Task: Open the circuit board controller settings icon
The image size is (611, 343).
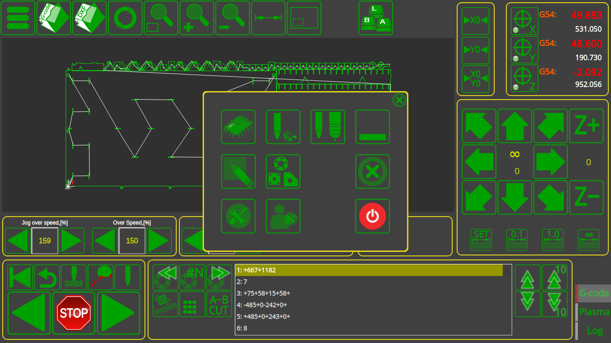Action: pyautogui.click(x=238, y=127)
